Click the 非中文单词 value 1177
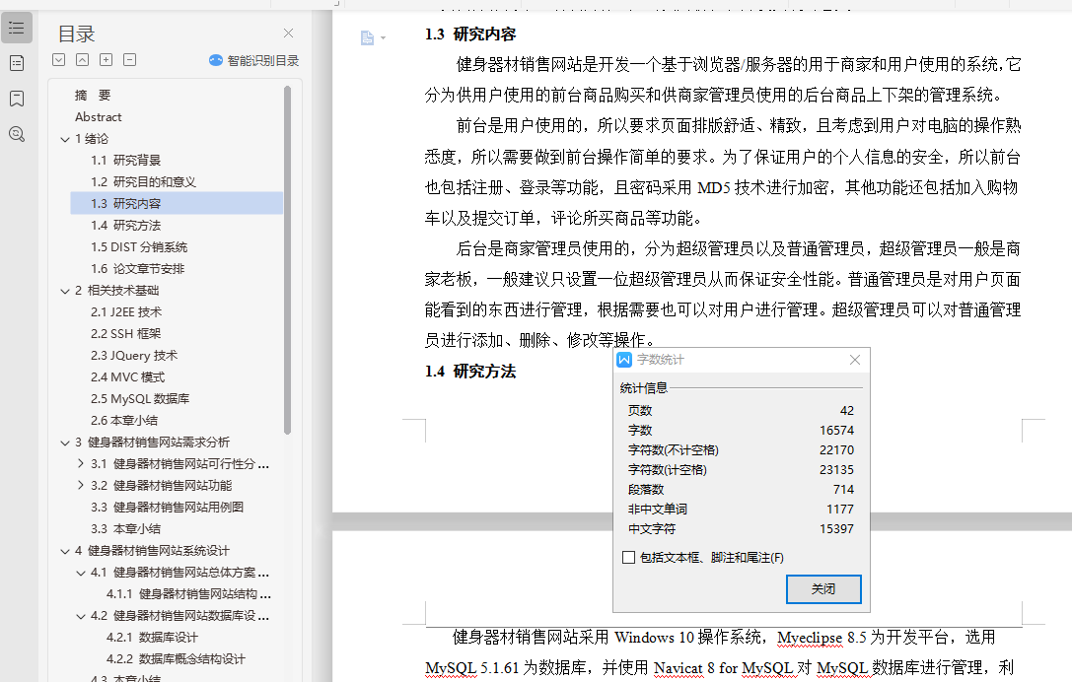The image size is (1072, 682). pyautogui.click(x=840, y=510)
